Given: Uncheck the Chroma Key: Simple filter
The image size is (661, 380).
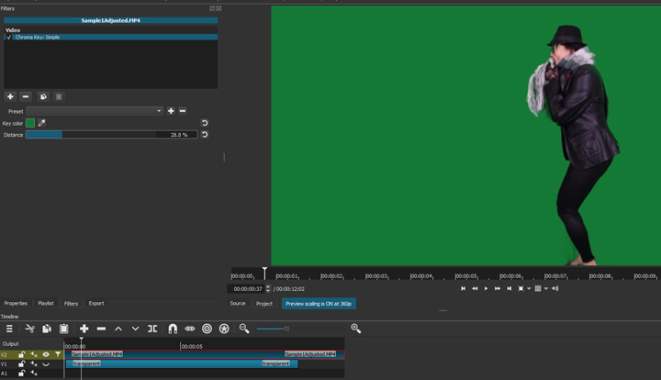Looking at the screenshot, I should [x=9, y=38].
